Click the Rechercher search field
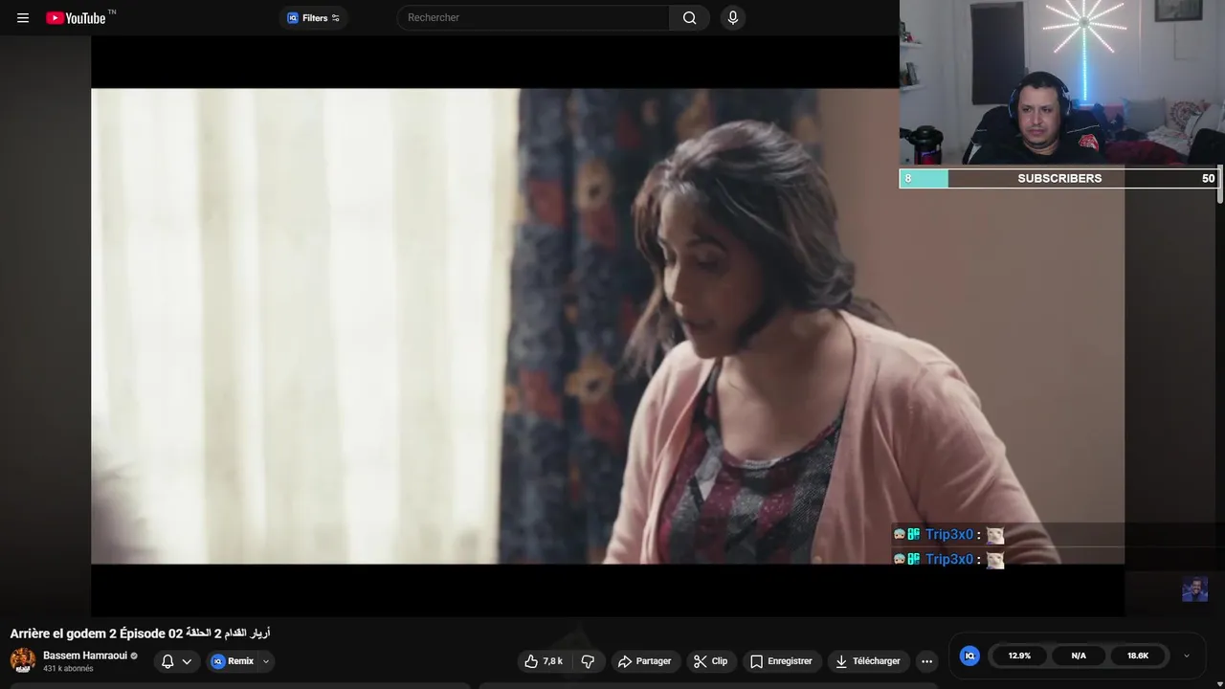Screen dimensions: 1225x689 533,17
